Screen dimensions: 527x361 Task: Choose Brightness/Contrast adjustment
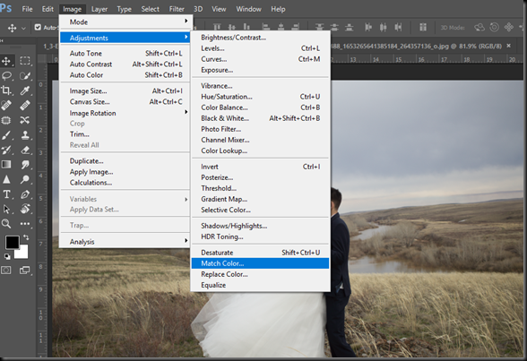tap(260, 38)
